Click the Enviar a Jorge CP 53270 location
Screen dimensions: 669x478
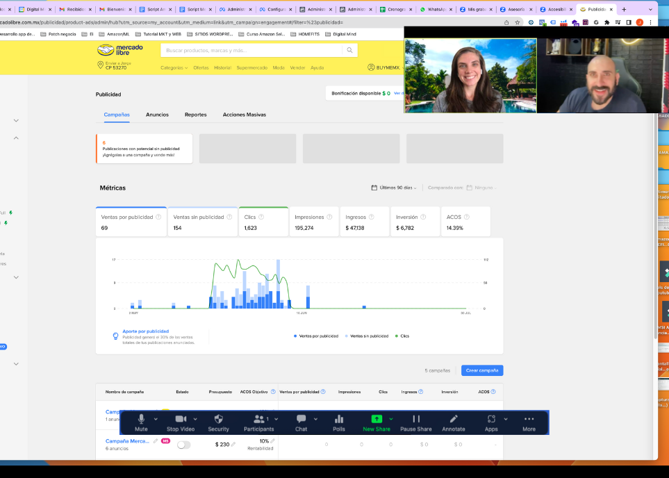[x=115, y=65]
